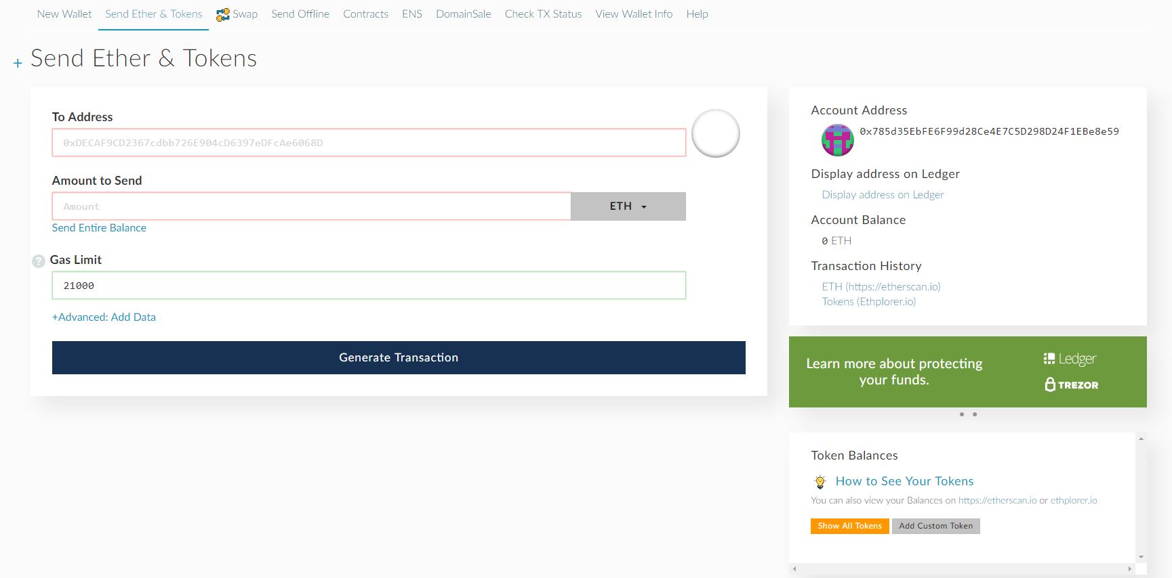
Task: Click into the Gas Limit field
Action: pos(369,286)
